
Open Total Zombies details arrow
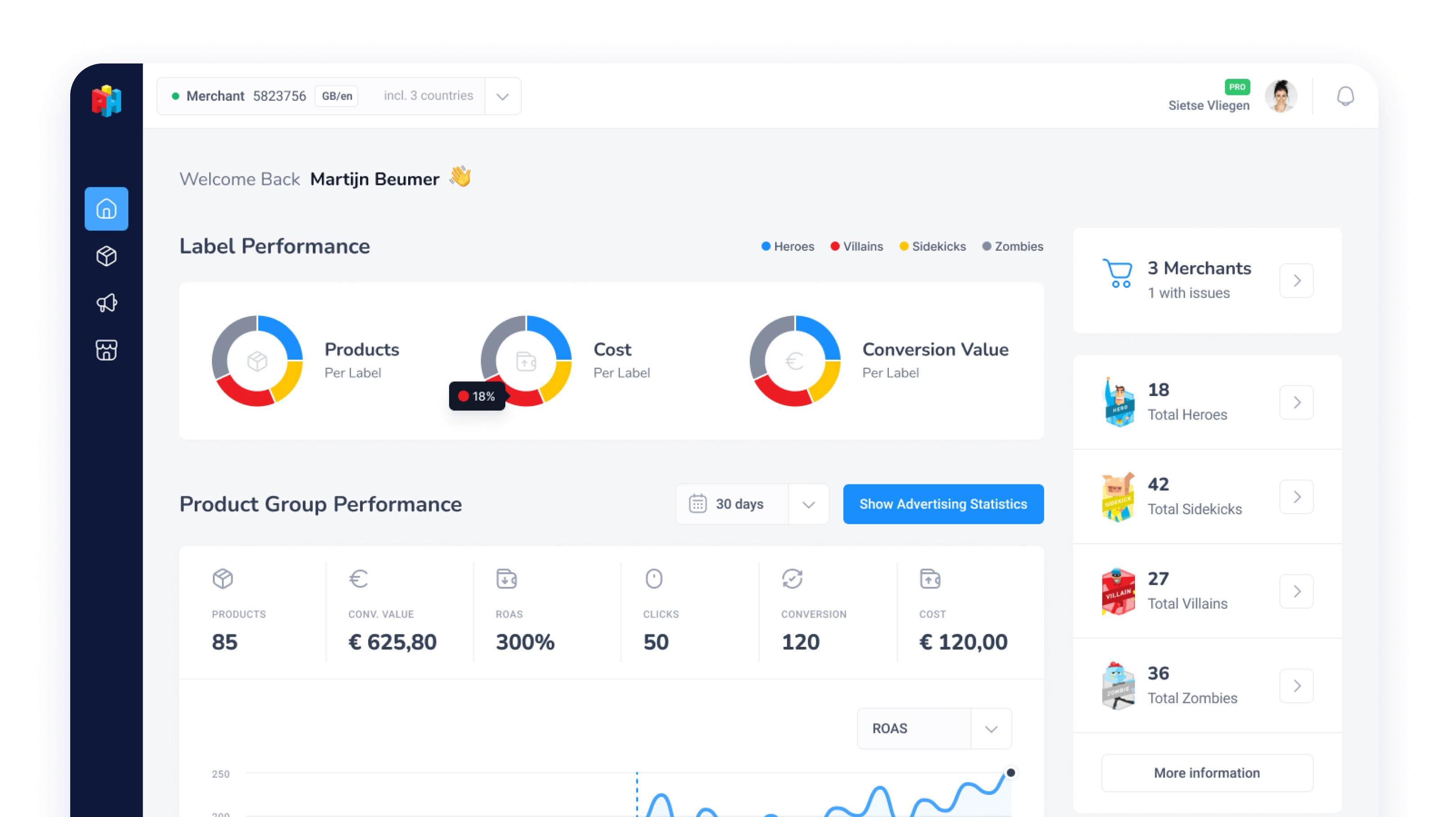1297,686
